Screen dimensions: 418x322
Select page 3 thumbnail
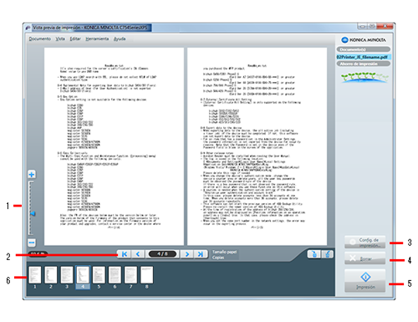click(67, 275)
